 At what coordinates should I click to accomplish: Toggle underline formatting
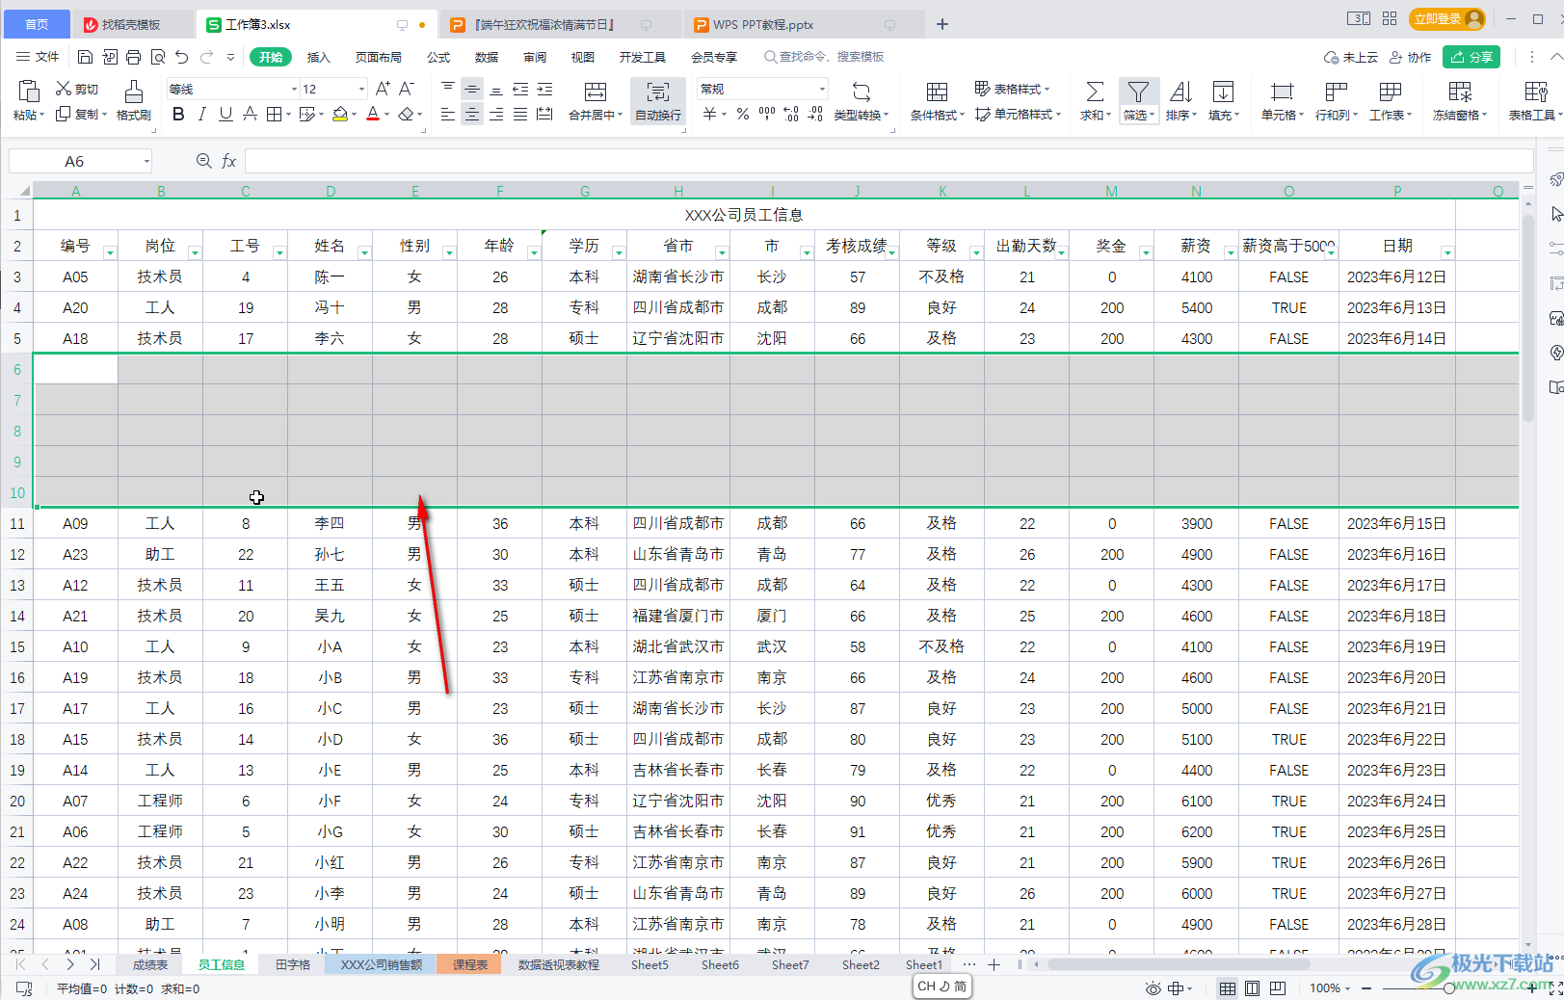coord(225,115)
